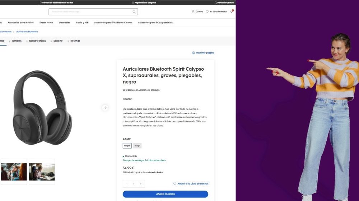Select the Beige color option
The image size is (359, 201).
137,146
